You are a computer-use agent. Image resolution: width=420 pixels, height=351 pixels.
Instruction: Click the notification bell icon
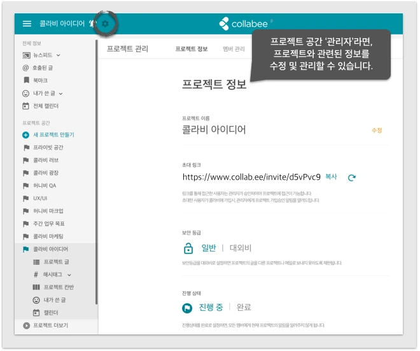click(92, 24)
